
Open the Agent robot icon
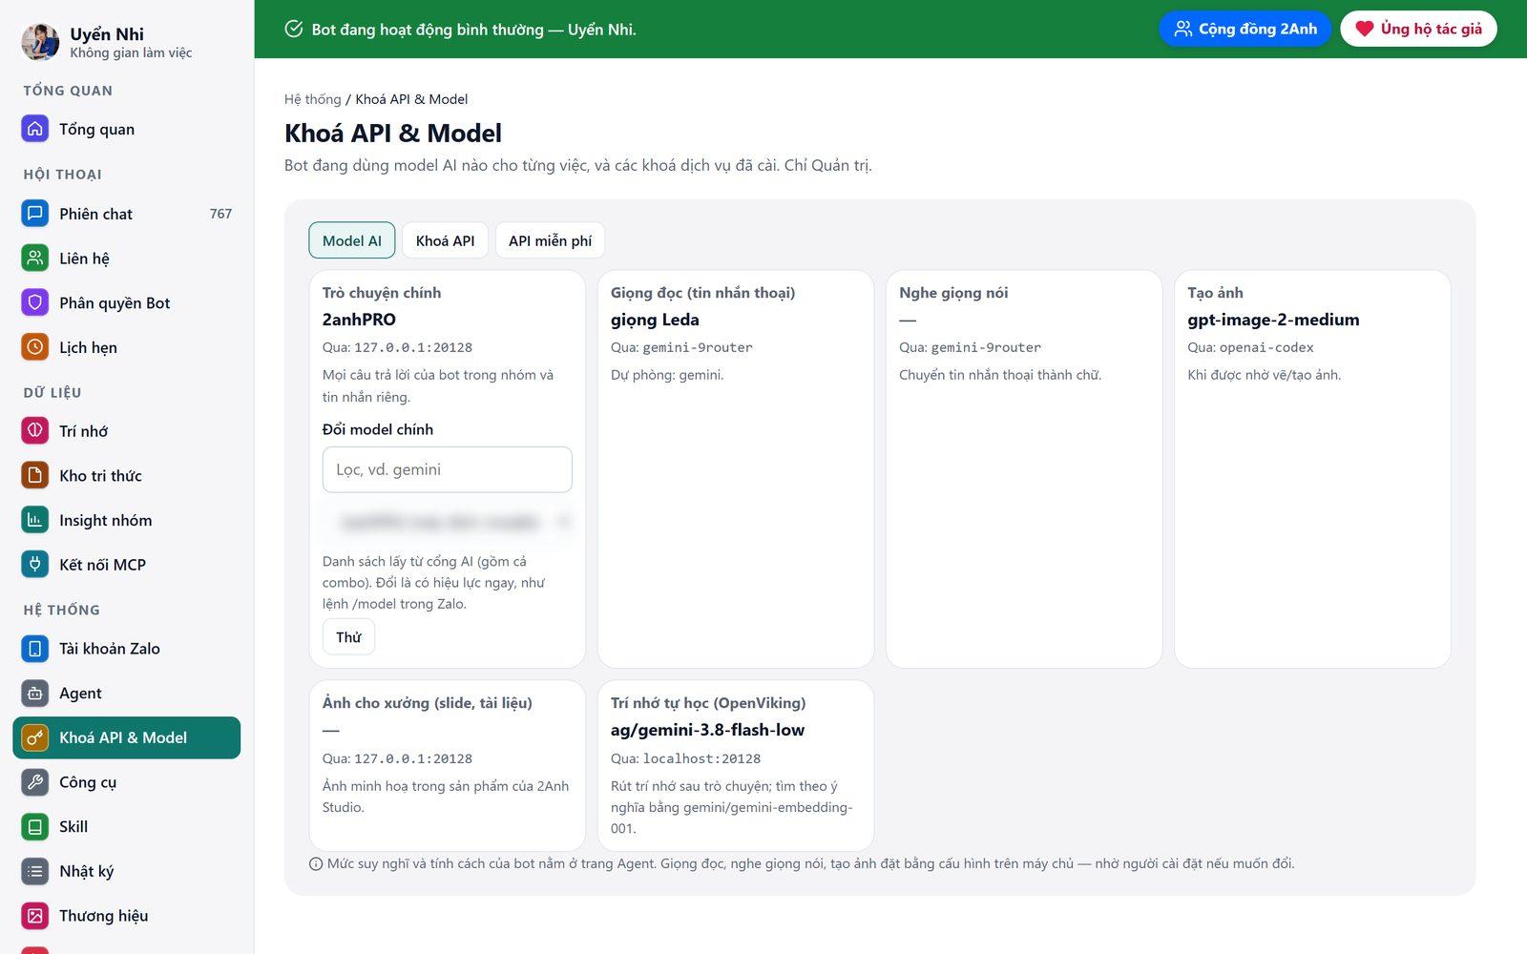tap(35, 694)
